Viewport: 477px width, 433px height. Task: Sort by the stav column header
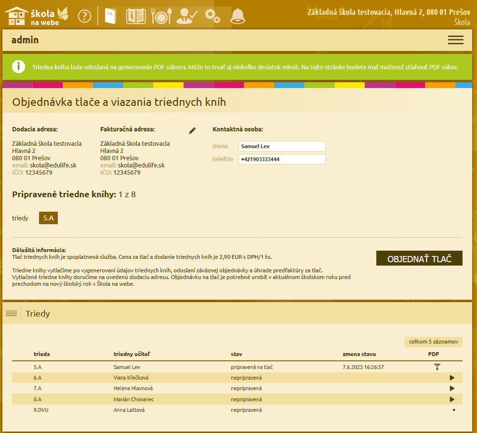coord(237,354)
